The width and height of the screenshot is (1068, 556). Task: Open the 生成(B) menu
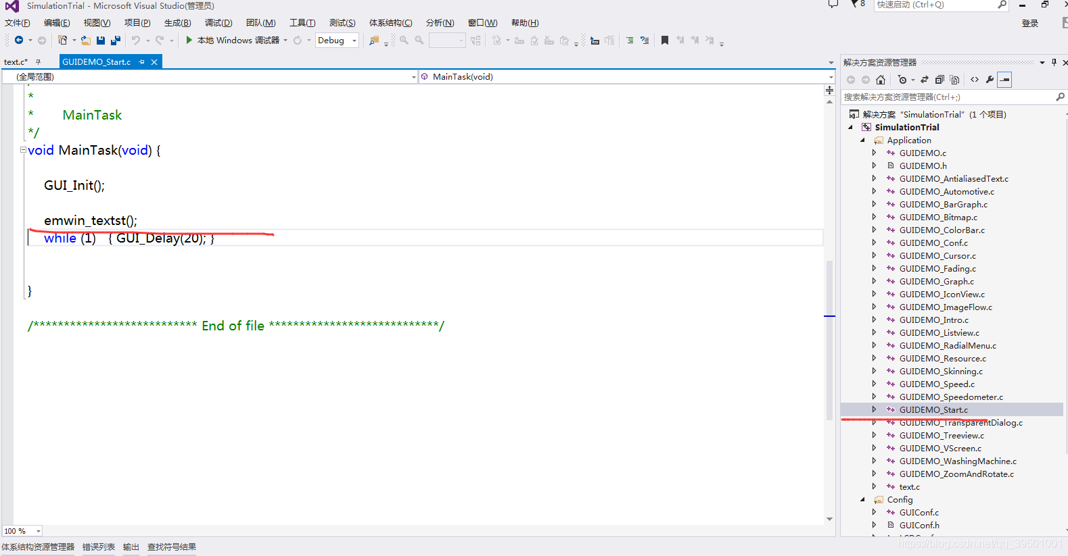(178, 23)
